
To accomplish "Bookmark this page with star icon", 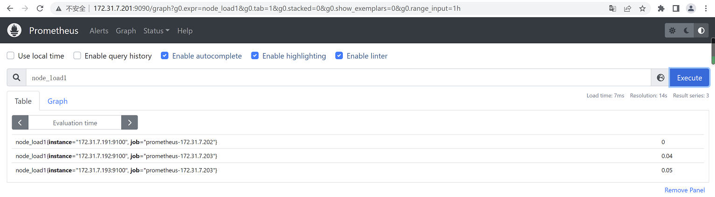I will 642,8.
